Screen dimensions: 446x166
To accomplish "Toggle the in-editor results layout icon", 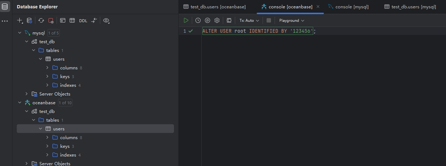I will pos(229,20).
